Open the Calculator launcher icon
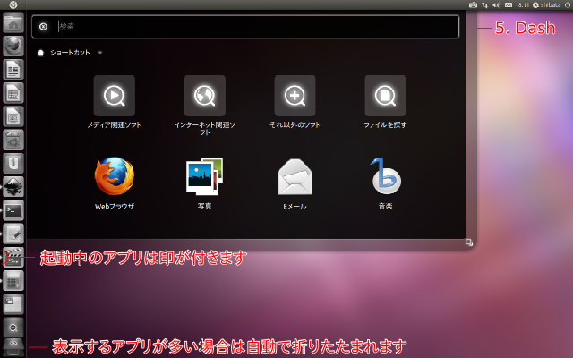 click(13, 280)
